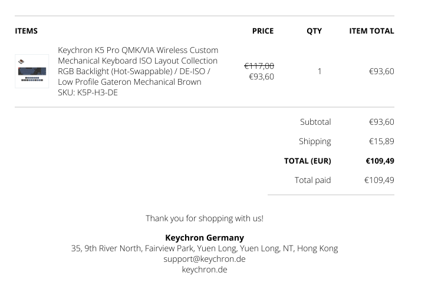Viewport: 428px width, 299px height.
Task: Click the Keychron K5 Pro keyboard thumbnail
Action: click(32, 71)
